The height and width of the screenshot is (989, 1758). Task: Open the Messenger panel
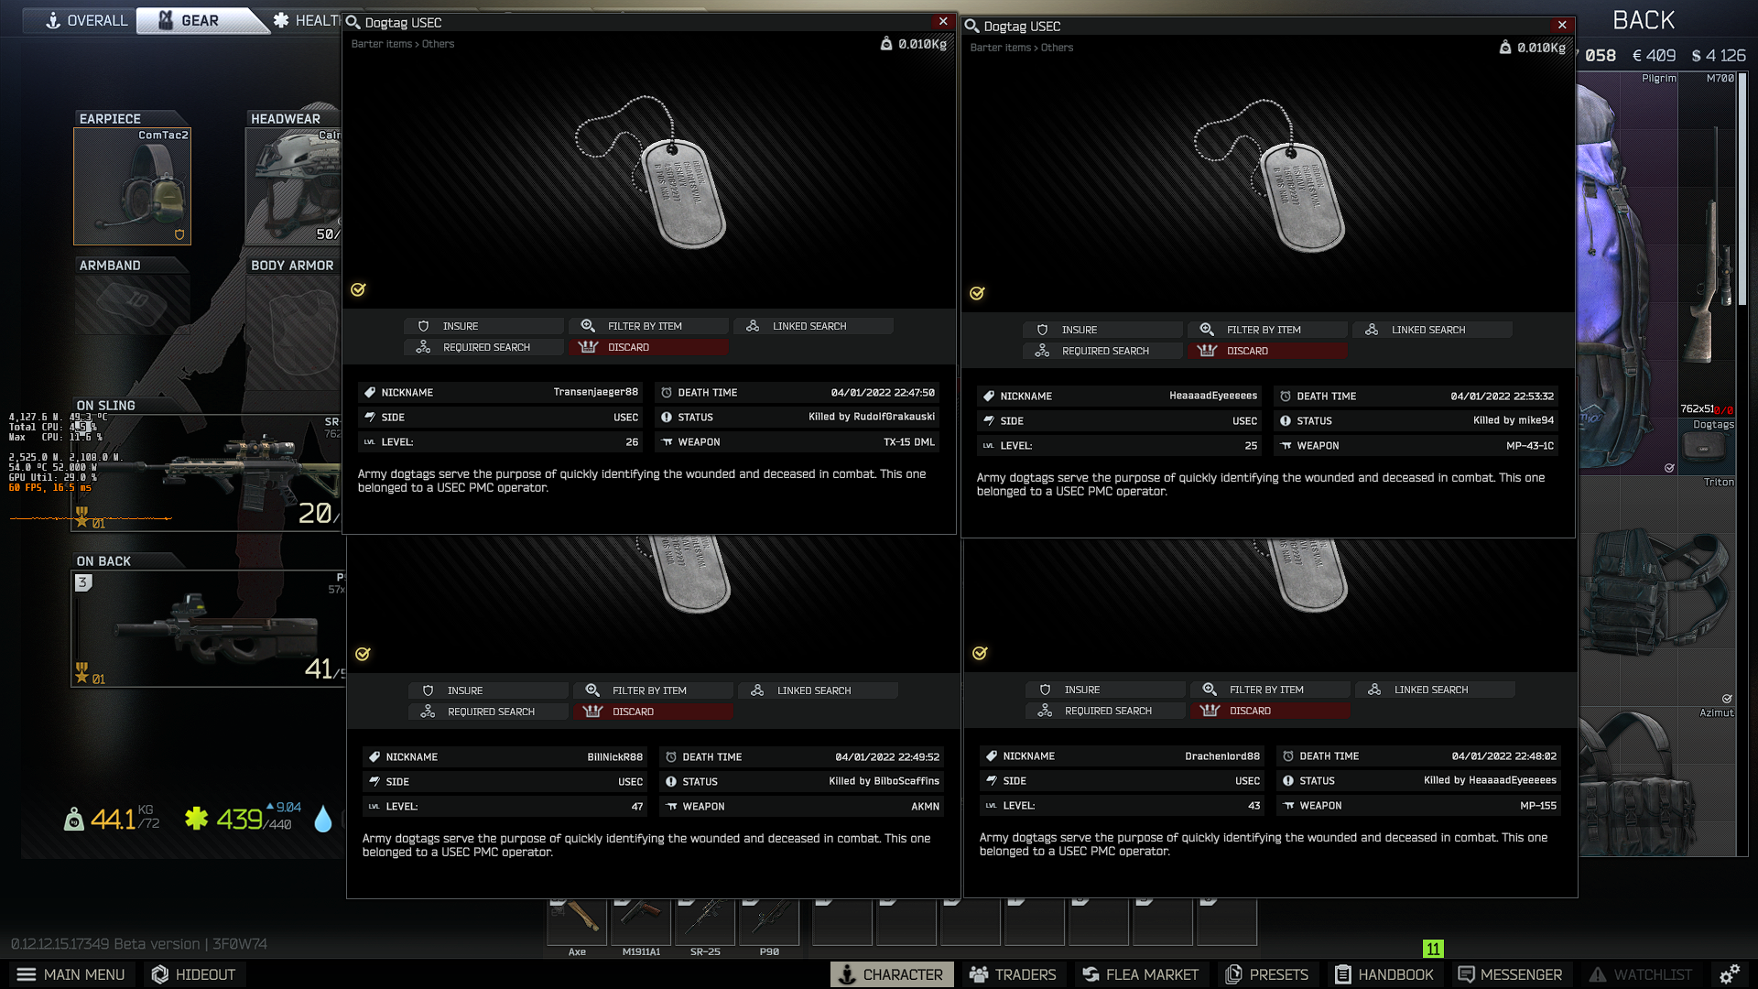(1510, 974)
